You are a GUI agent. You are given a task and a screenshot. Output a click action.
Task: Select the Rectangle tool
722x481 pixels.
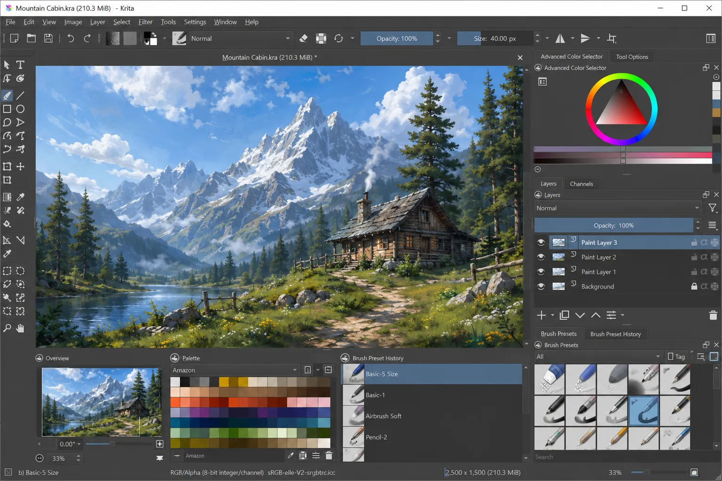(7, 109)
